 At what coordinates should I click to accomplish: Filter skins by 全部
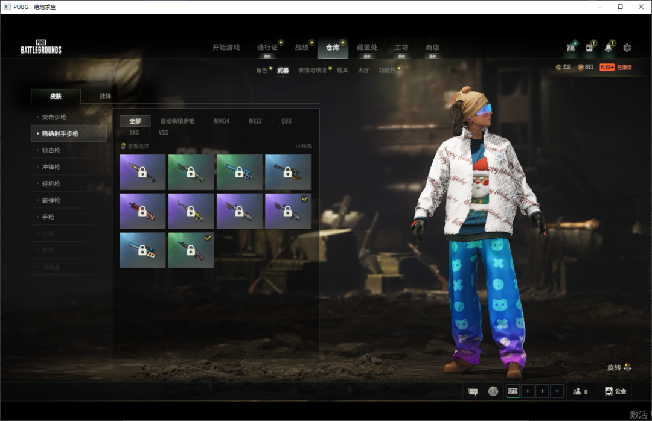pyautogui.click(x=135, y=121)
